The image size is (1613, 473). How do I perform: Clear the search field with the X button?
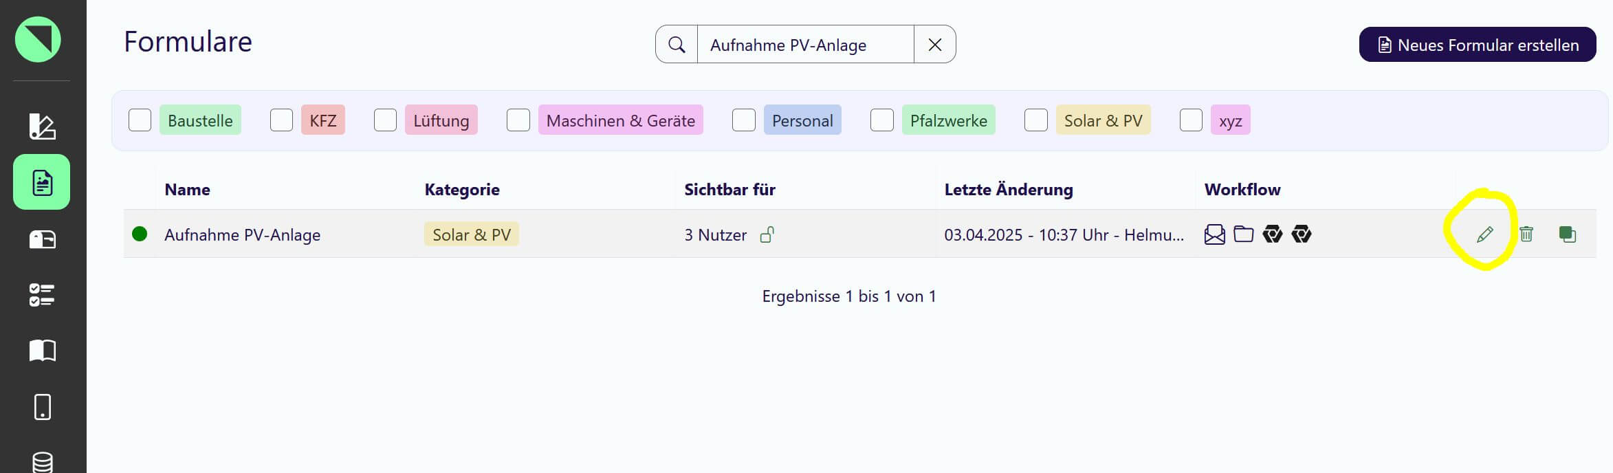[935, 45]
